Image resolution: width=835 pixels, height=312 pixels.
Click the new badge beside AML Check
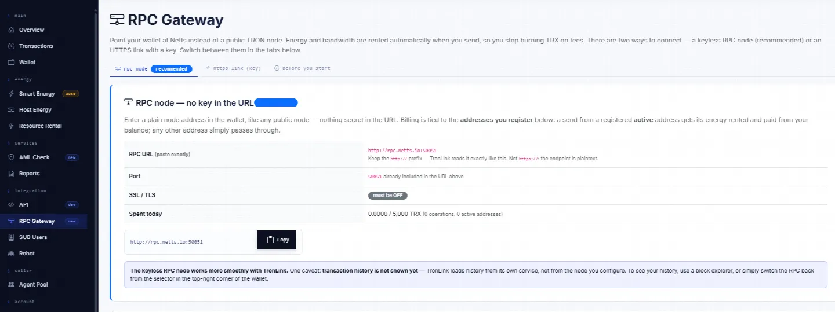[x=71, y=157]
